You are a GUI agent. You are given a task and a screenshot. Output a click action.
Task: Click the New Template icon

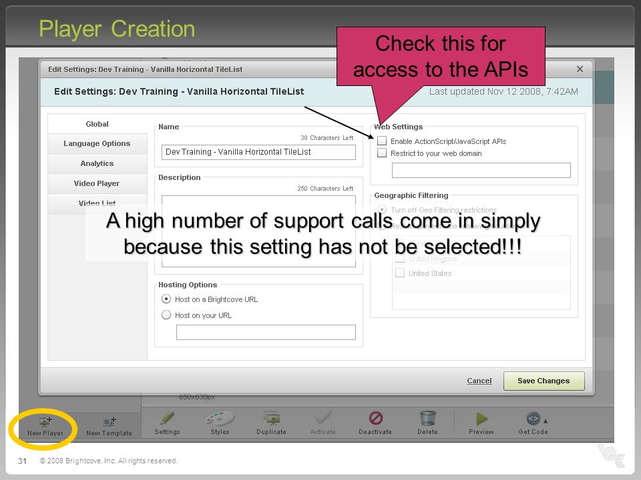click(109, 421)
